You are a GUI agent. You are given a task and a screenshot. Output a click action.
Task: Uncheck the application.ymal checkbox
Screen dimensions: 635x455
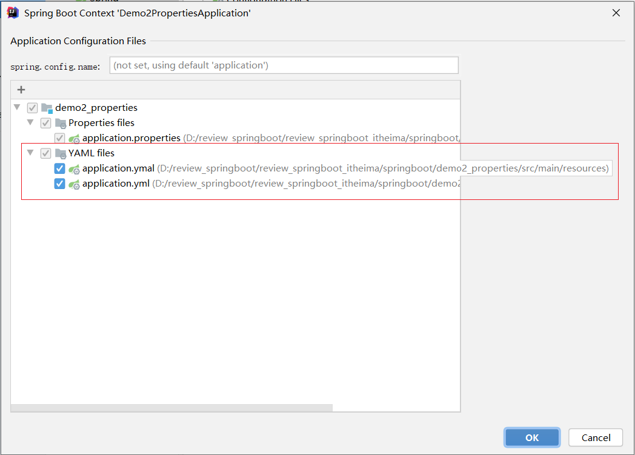[59, 168]
